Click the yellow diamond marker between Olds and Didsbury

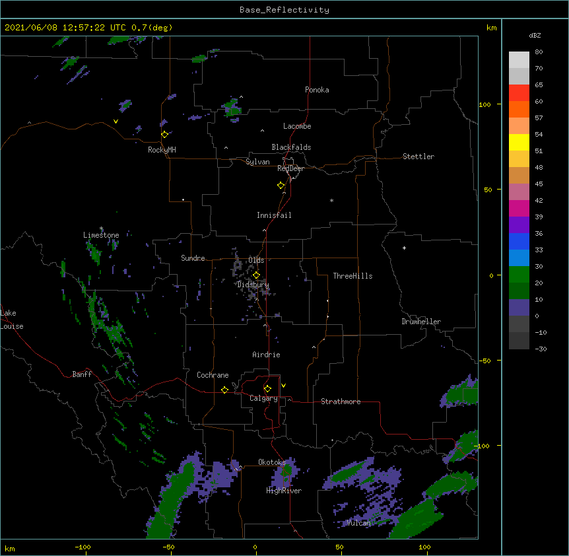(256, 275)
